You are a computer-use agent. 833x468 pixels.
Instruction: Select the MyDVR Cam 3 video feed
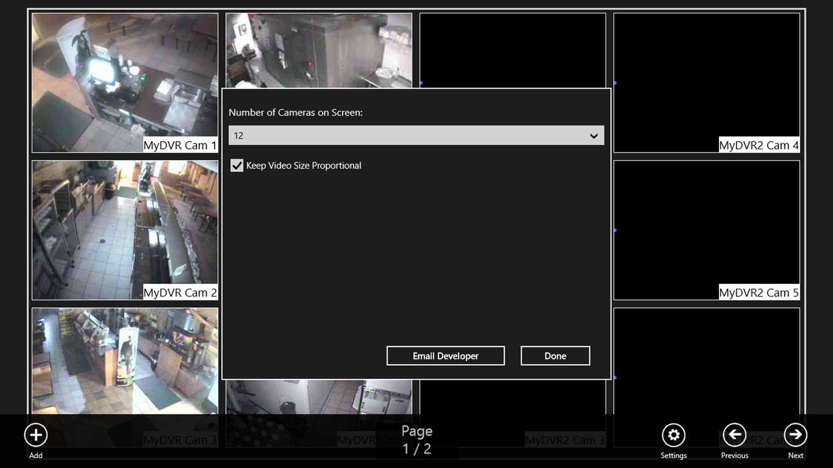click(125, 377)
